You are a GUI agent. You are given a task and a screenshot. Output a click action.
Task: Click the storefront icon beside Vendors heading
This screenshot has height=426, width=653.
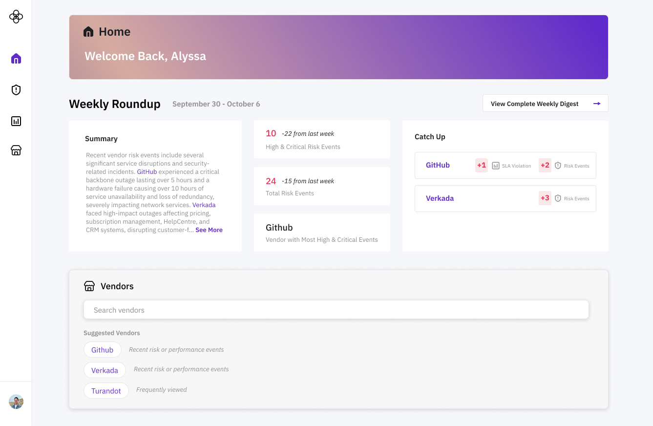(x=89, y=286)
